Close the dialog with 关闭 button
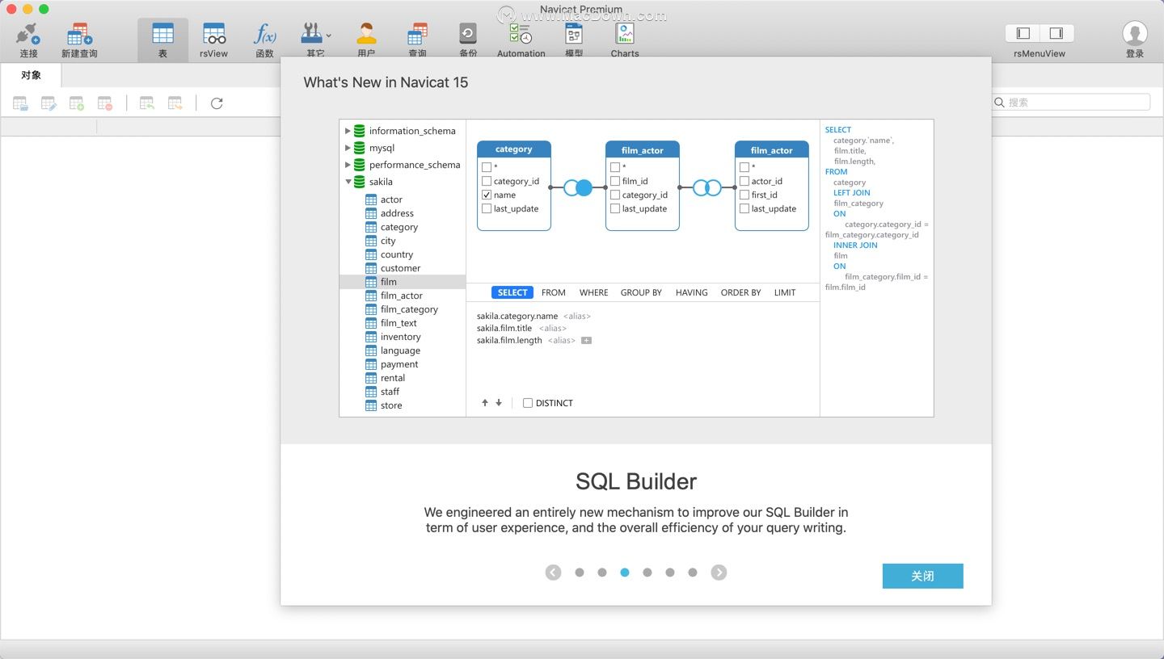 (x=922, y=576)
